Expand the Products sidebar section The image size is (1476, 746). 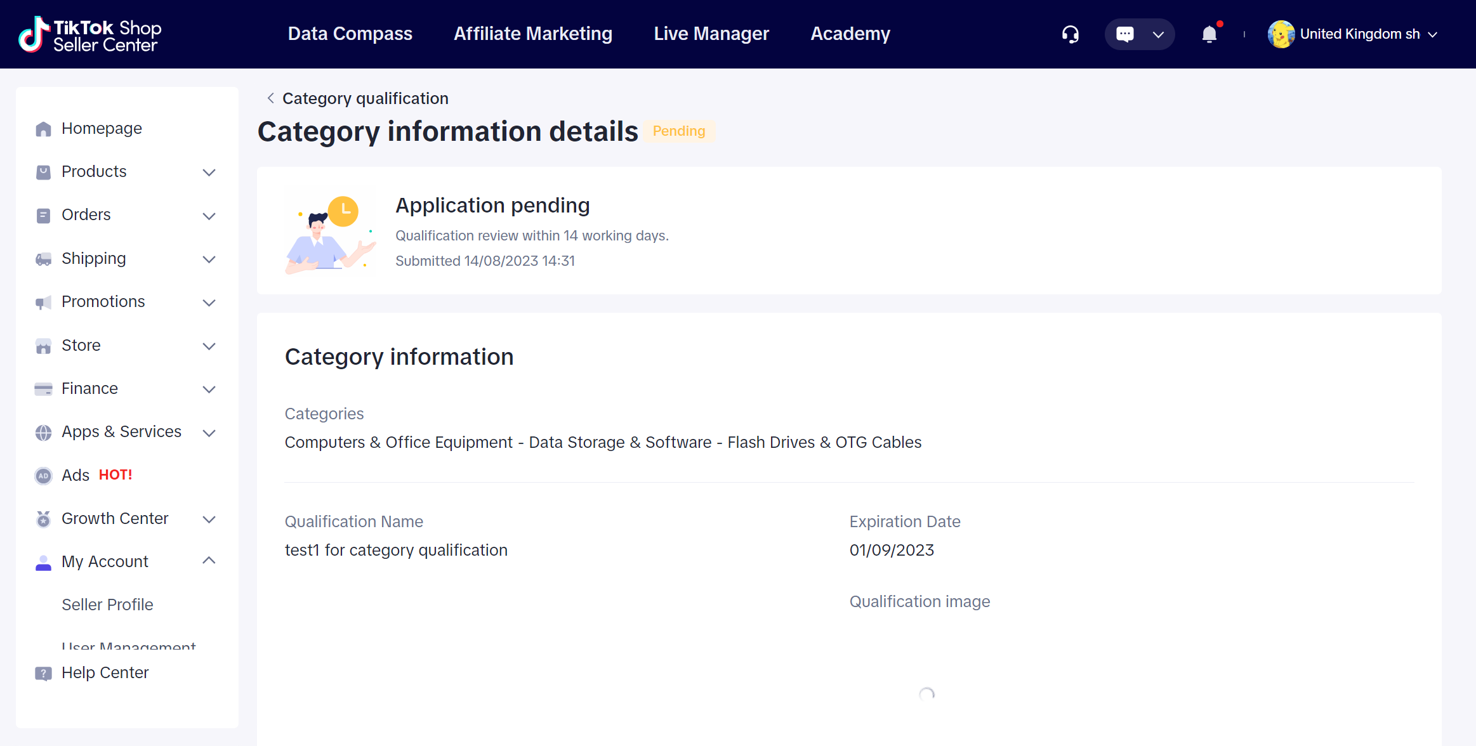coord(209,172)
